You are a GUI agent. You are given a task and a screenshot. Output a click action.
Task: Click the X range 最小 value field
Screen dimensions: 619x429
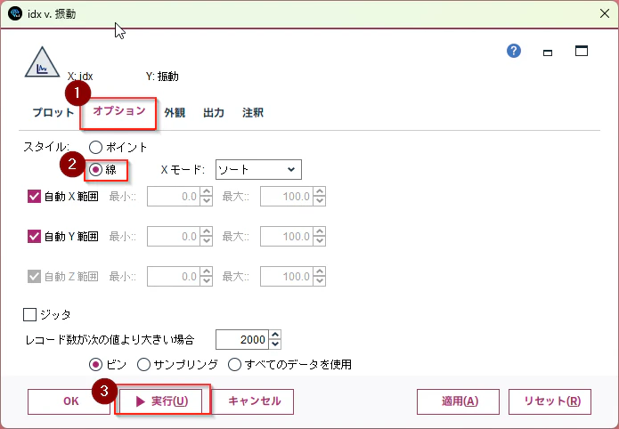pyautogui.click(x=174, y=196)
